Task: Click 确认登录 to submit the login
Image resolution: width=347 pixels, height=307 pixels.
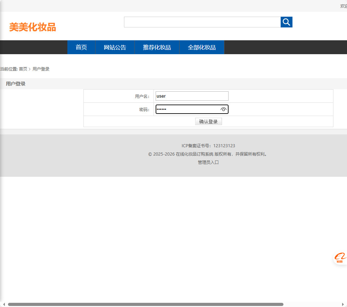Action: 208,121
